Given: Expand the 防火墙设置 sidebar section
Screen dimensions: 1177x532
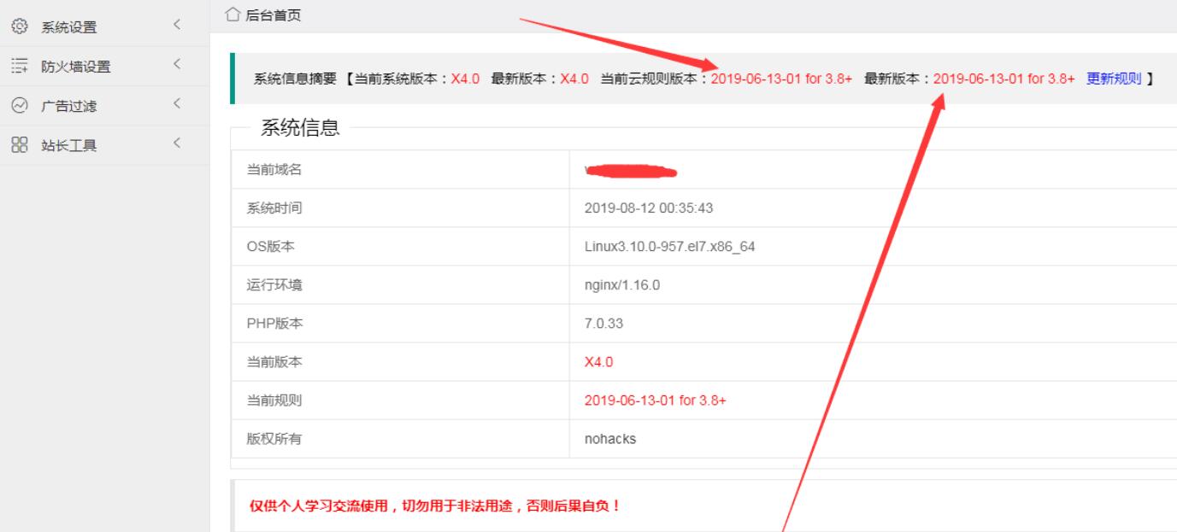Looking at the screenshot, I should [179, 65].
